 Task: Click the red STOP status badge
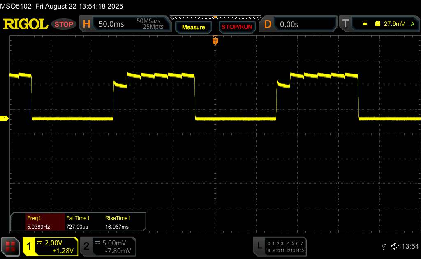(64, 24)
